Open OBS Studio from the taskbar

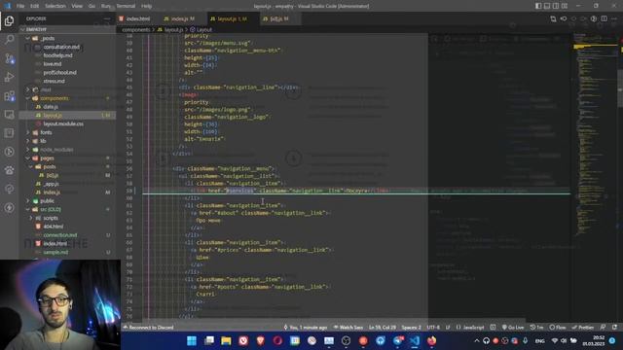(347, 340)
